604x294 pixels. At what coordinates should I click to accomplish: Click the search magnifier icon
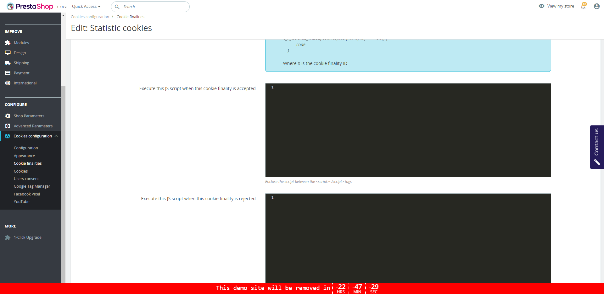[117, 7]
